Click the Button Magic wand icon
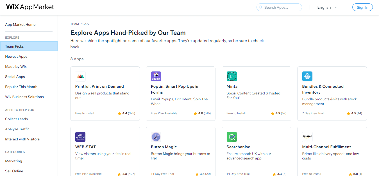The height and width of the screenshot is (176, 379). (156, 137)
